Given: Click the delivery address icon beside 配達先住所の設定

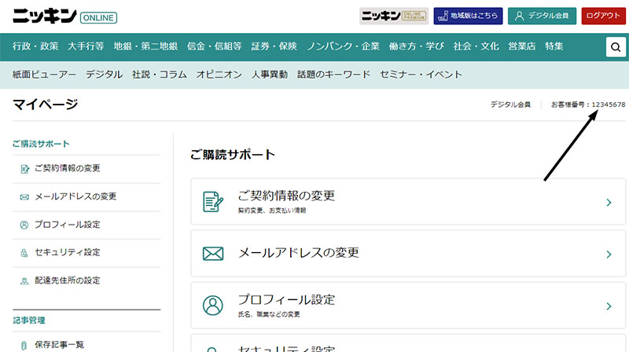Looking at the screenshot, I should 24,280.
